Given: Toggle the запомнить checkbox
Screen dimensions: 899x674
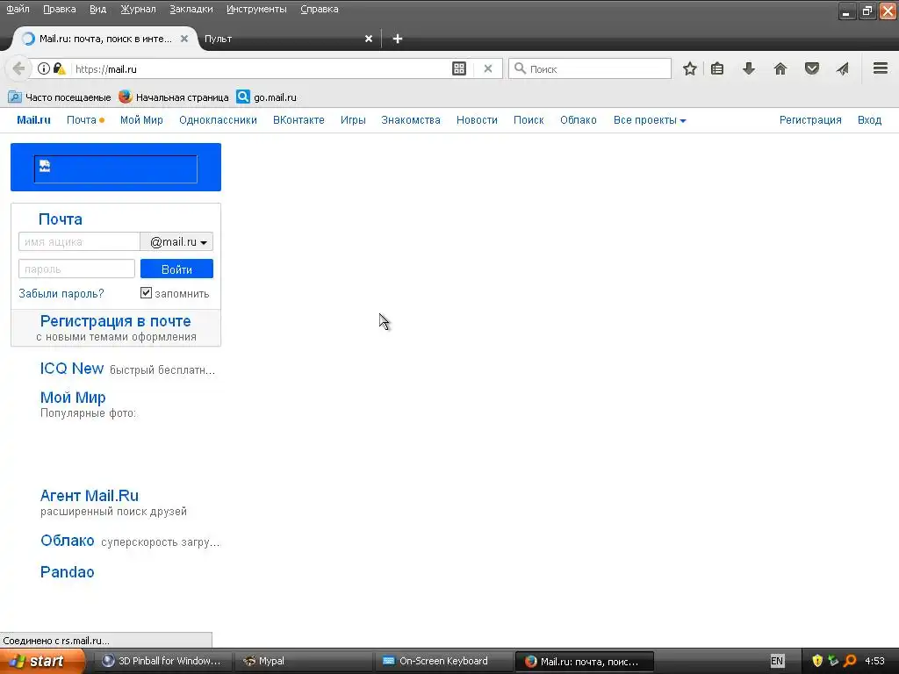Looking at the screenshot, I should click(x=147, y=293).
